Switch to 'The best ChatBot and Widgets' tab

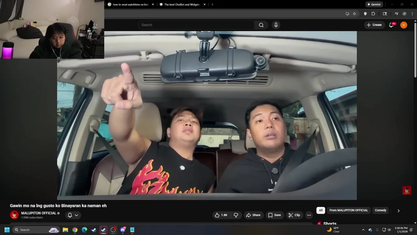coord(182,5)
